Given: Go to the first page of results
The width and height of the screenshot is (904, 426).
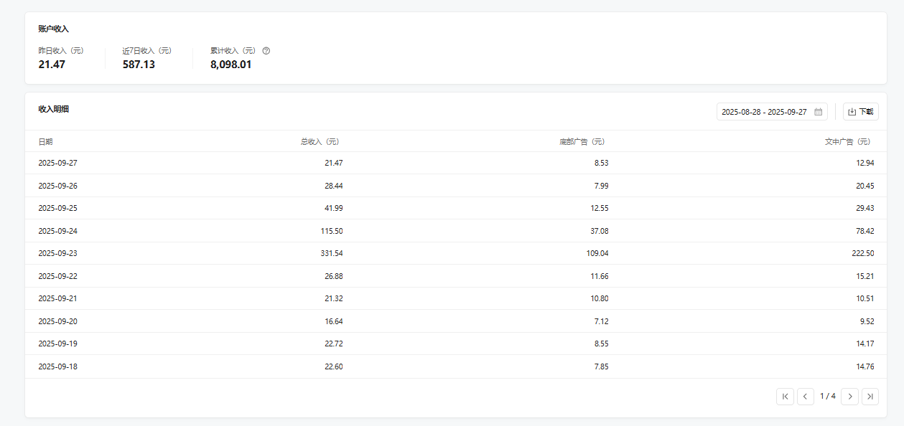Looking at the screenshot, I should pos(785,397).
